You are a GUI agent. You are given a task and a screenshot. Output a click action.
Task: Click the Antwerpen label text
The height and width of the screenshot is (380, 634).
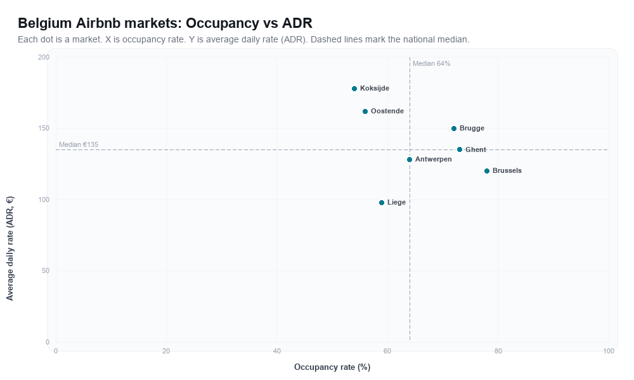434,159
